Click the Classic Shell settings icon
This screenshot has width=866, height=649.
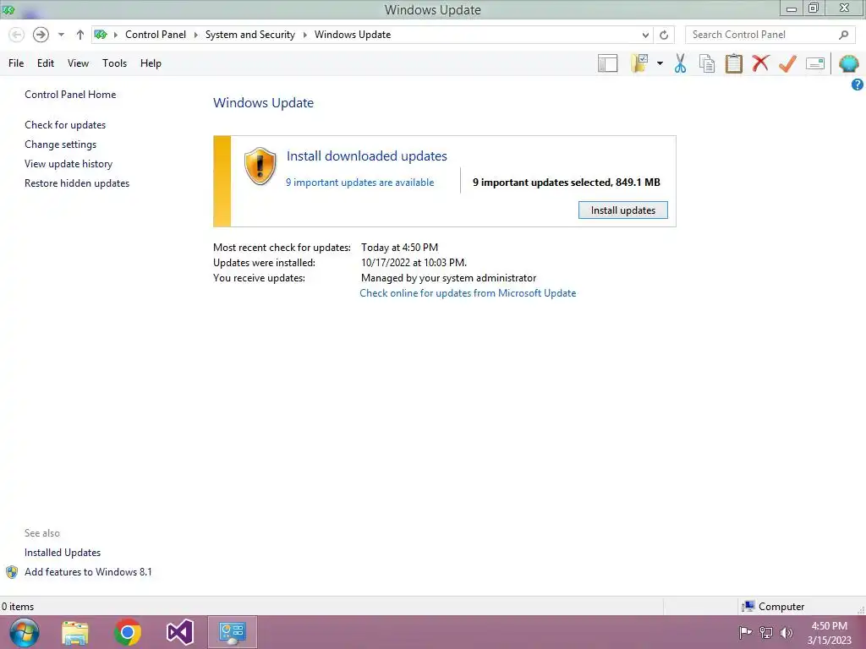point(848,63)
